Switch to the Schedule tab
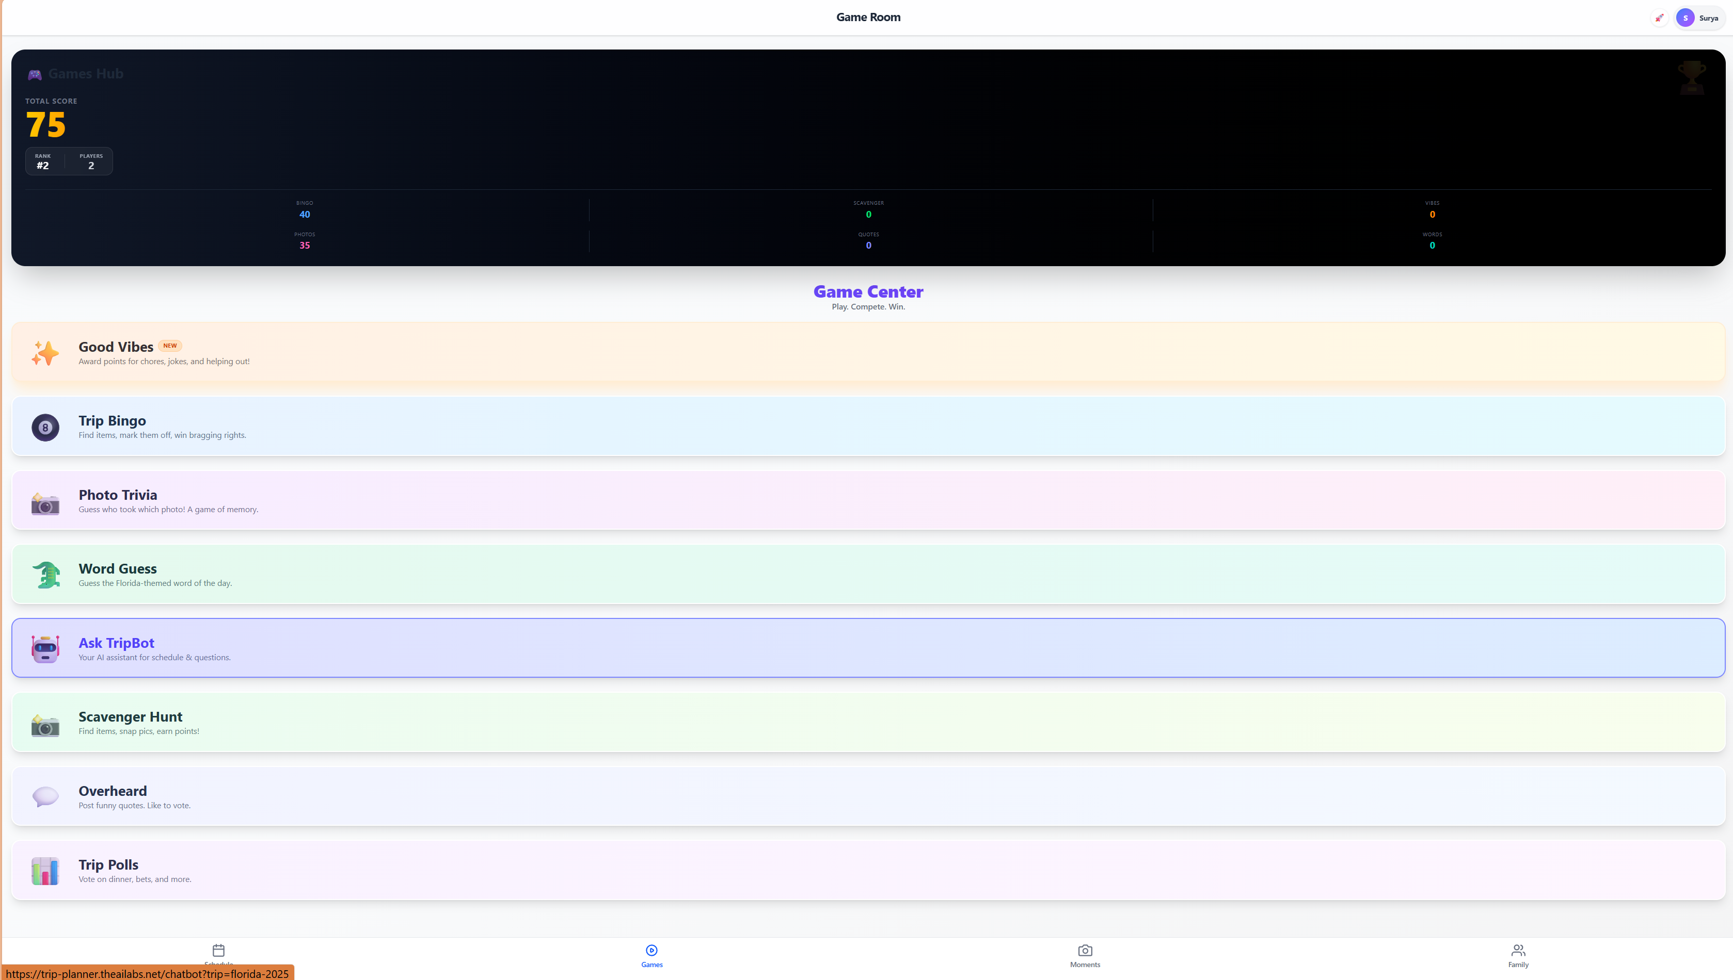The image size is (1733, 980). click(218, 954)
